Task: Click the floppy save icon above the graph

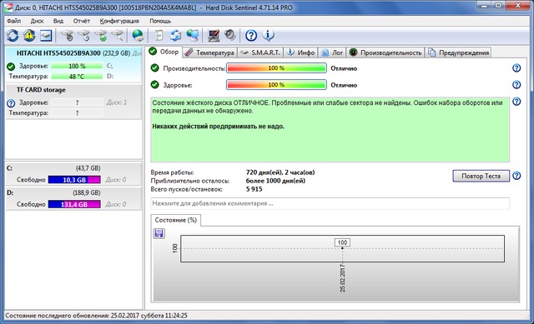Action: tap(159, 233)
